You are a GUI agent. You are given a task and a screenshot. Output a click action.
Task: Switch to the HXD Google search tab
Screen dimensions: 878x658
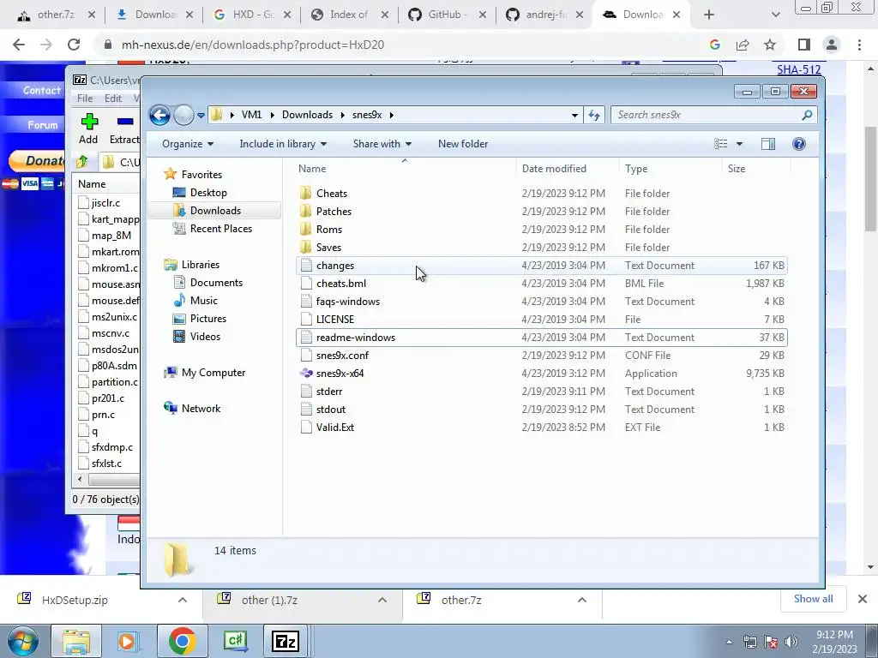[251, 15]
